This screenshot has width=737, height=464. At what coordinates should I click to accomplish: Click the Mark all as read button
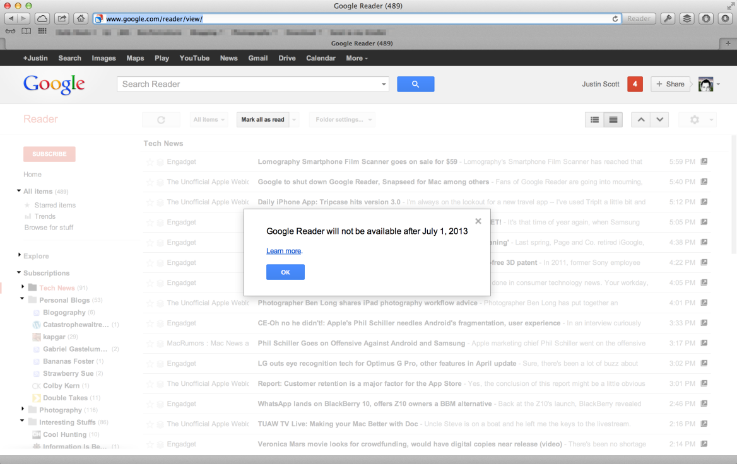tap(262, 120)
